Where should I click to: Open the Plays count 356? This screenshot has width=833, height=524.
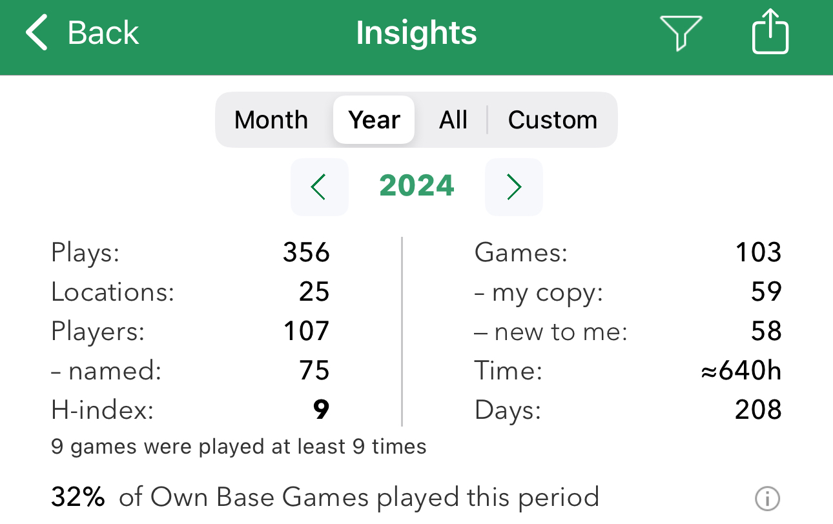click(x=306, y=252)
